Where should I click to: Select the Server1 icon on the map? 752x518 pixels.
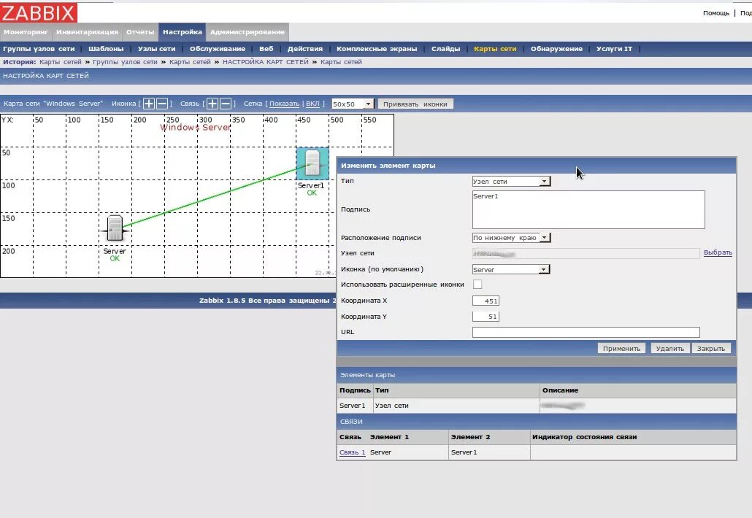(x=312, y=163)
